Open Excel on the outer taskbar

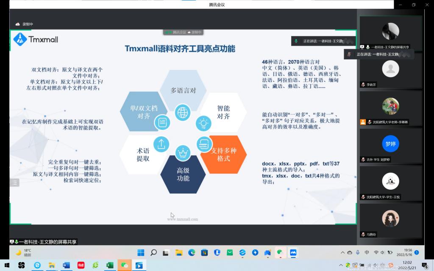[110, 265]
